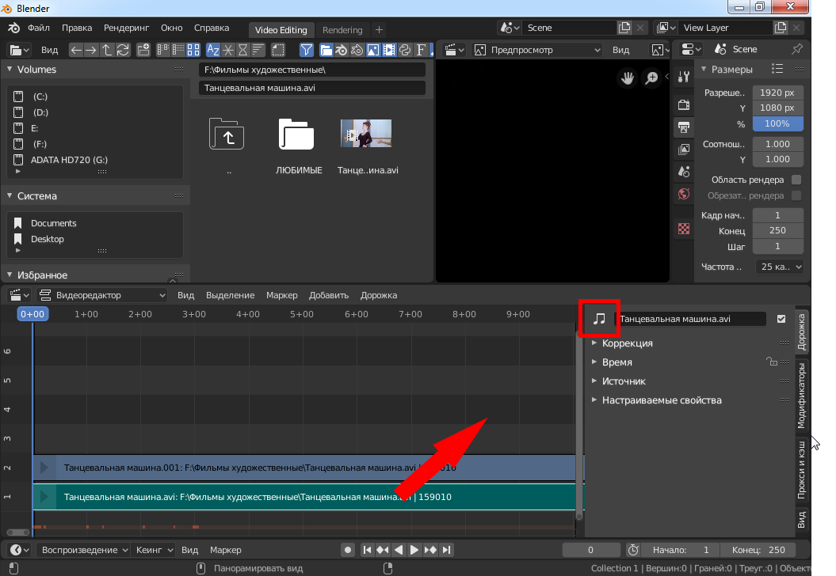Toggle the auto-keying record button
The width and height of the screenshot is (836, 576).
click(x=347, y=550)
